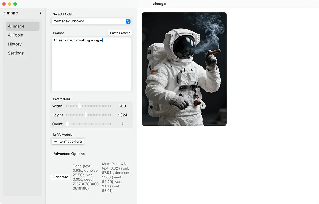
Task: Click the generated astronaut image
Action: [184, 69]
